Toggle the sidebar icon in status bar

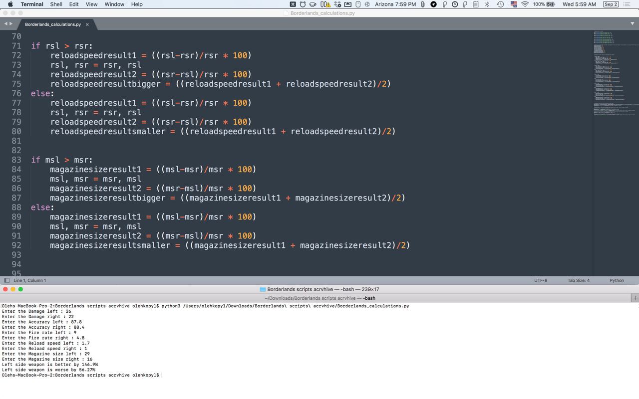point(6,280)
